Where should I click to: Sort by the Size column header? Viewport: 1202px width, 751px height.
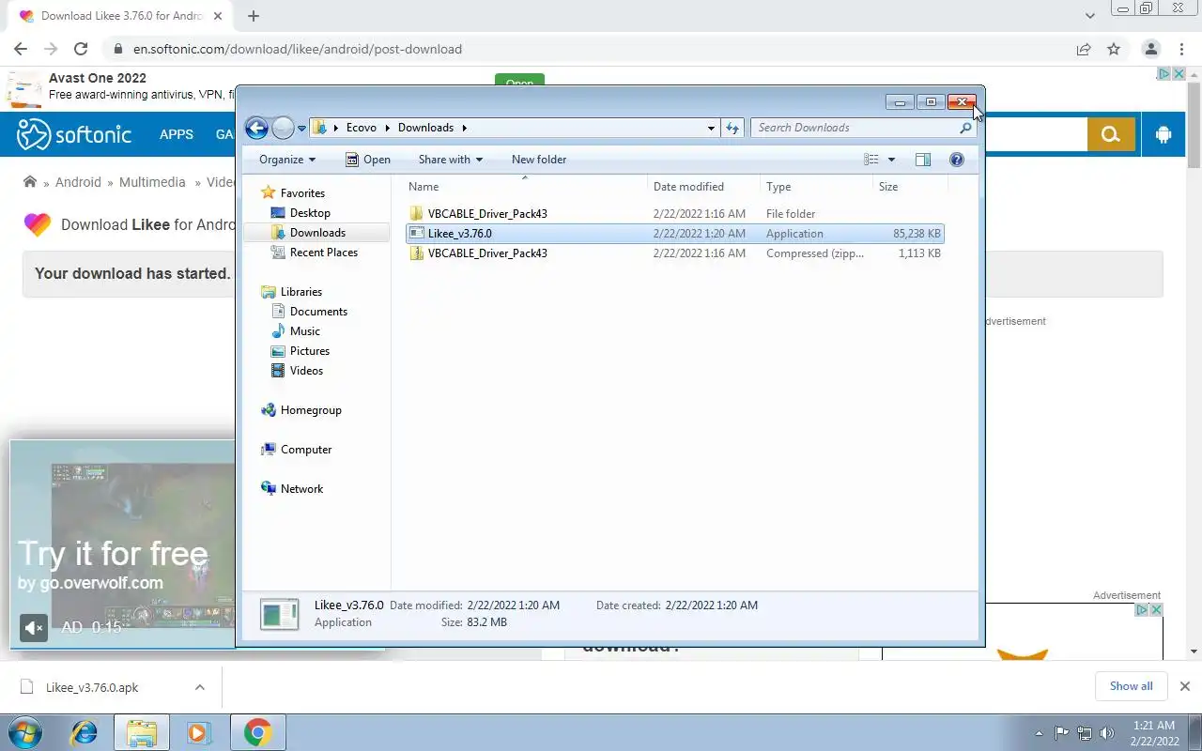910,187
